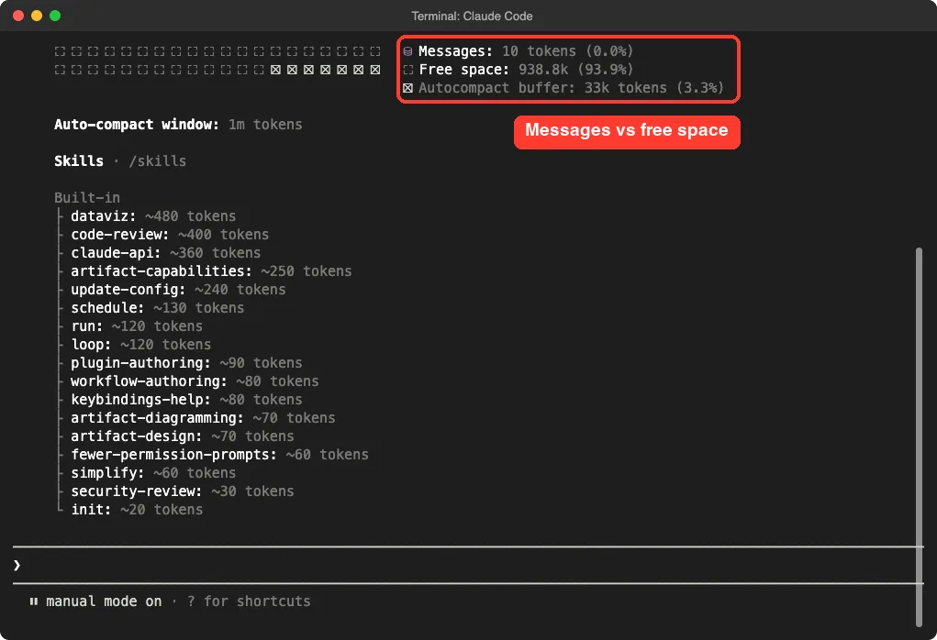Select the 'update-config: ~240 tokens' row
This screenshot has width=937, height=640.
[x=178, y=290]
